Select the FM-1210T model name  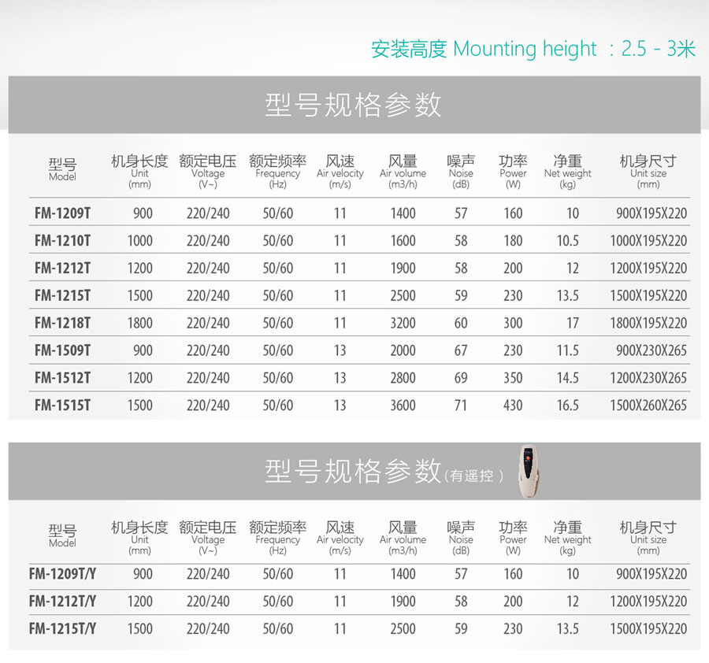(62, 241)
